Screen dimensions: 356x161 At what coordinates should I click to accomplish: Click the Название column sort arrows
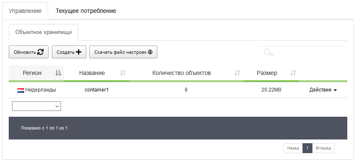123,73
